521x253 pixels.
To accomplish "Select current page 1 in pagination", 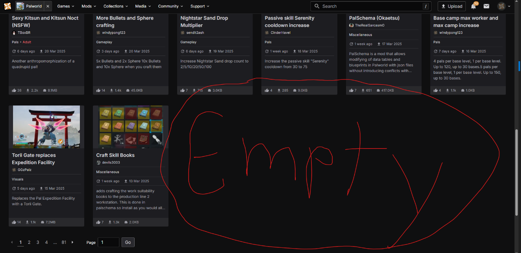I will point(20,242).
